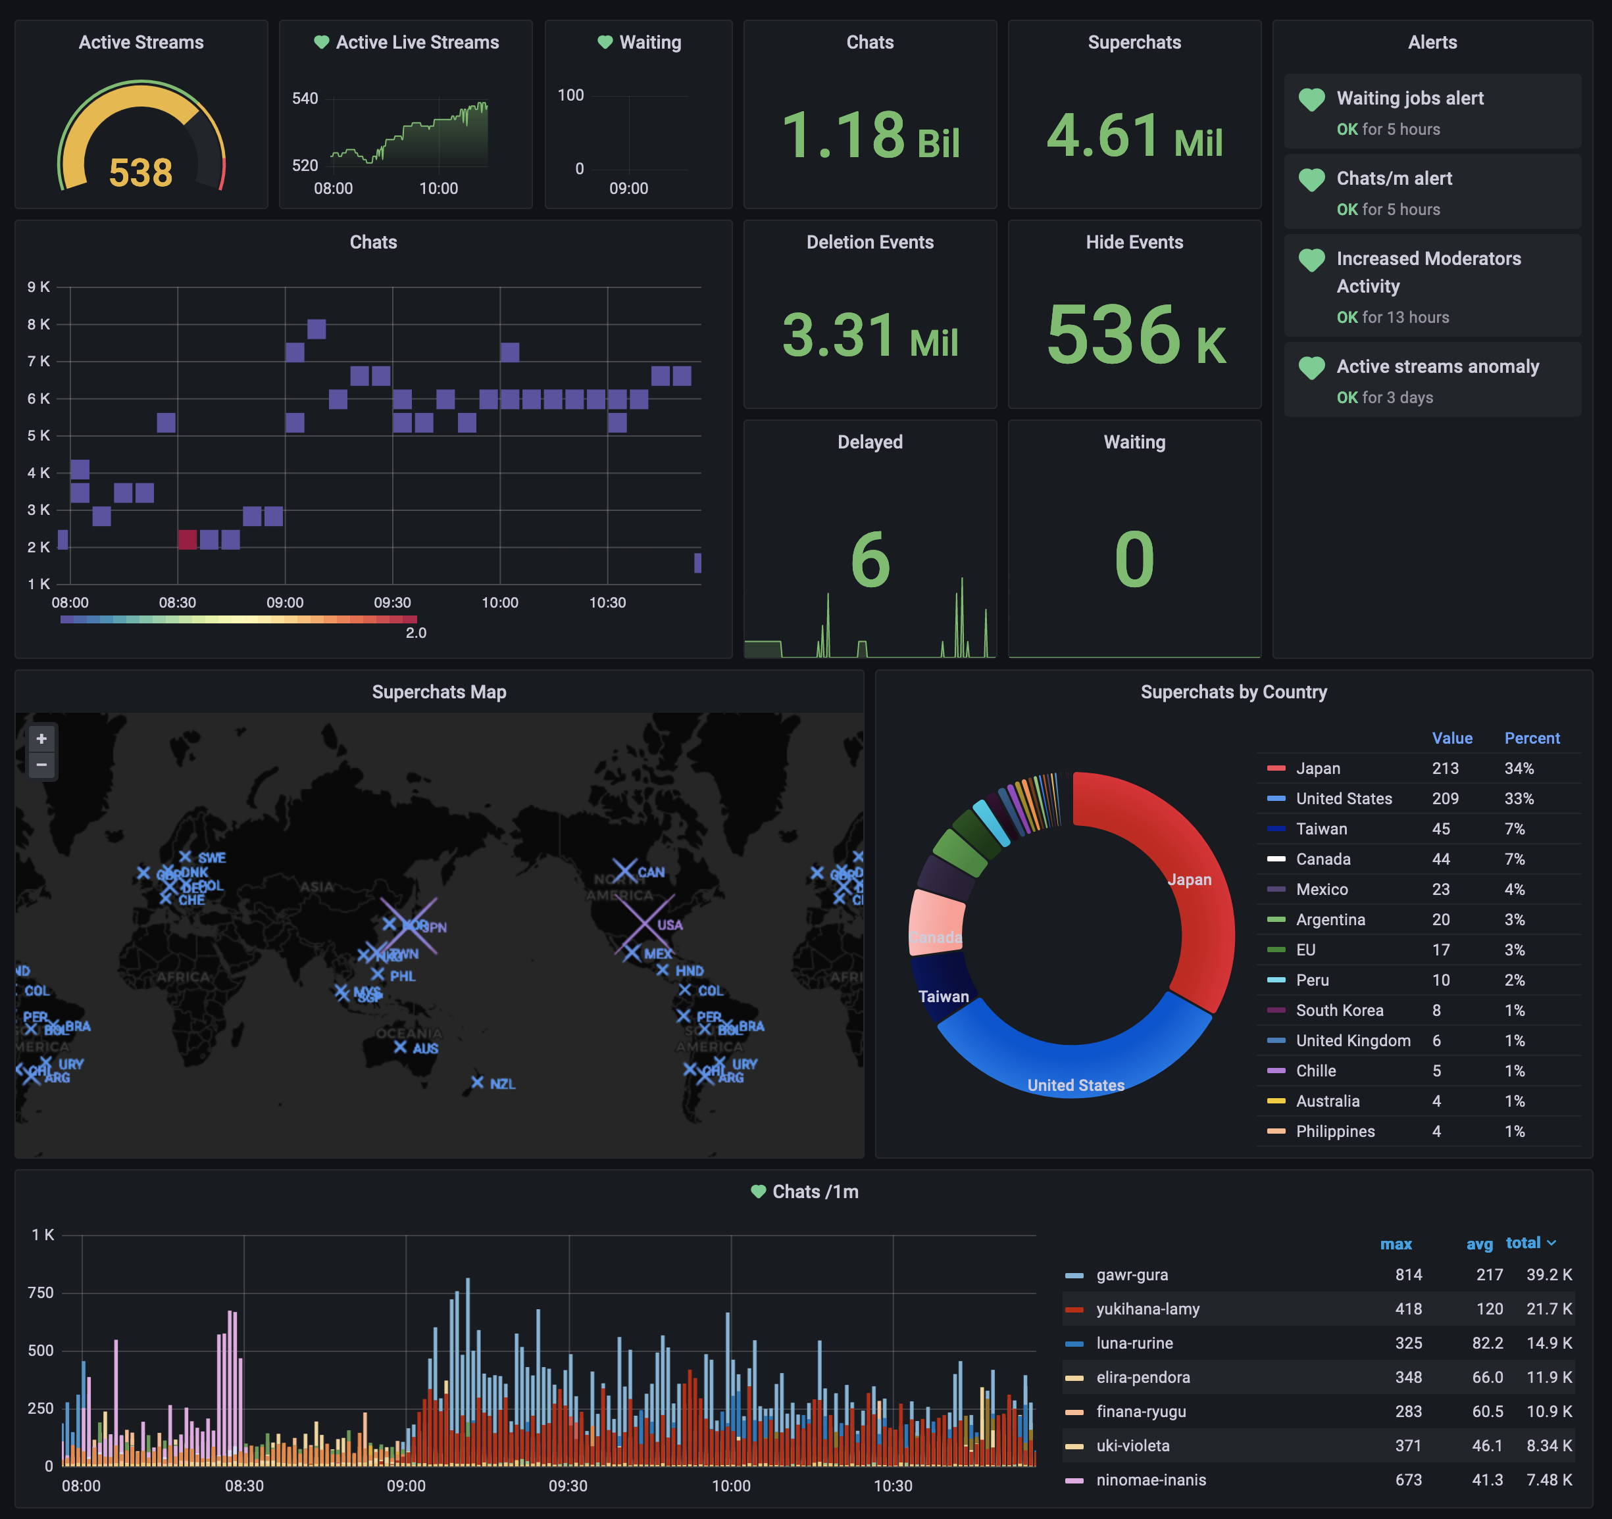Click the heart icon in Active Live Streams title

[x=321, y=42]
